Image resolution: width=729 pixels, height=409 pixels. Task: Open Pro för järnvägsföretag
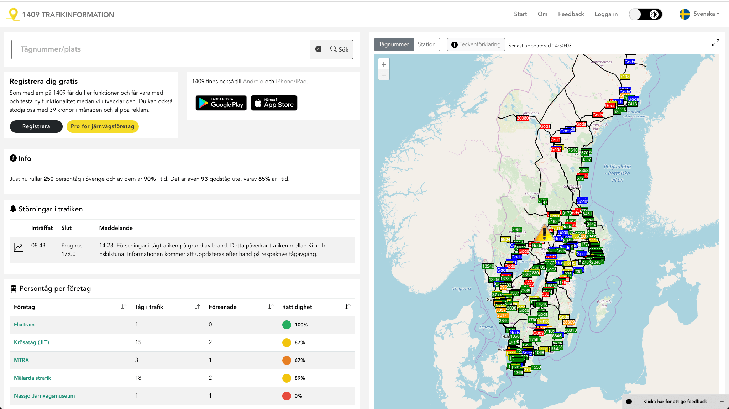pos(103,126)
